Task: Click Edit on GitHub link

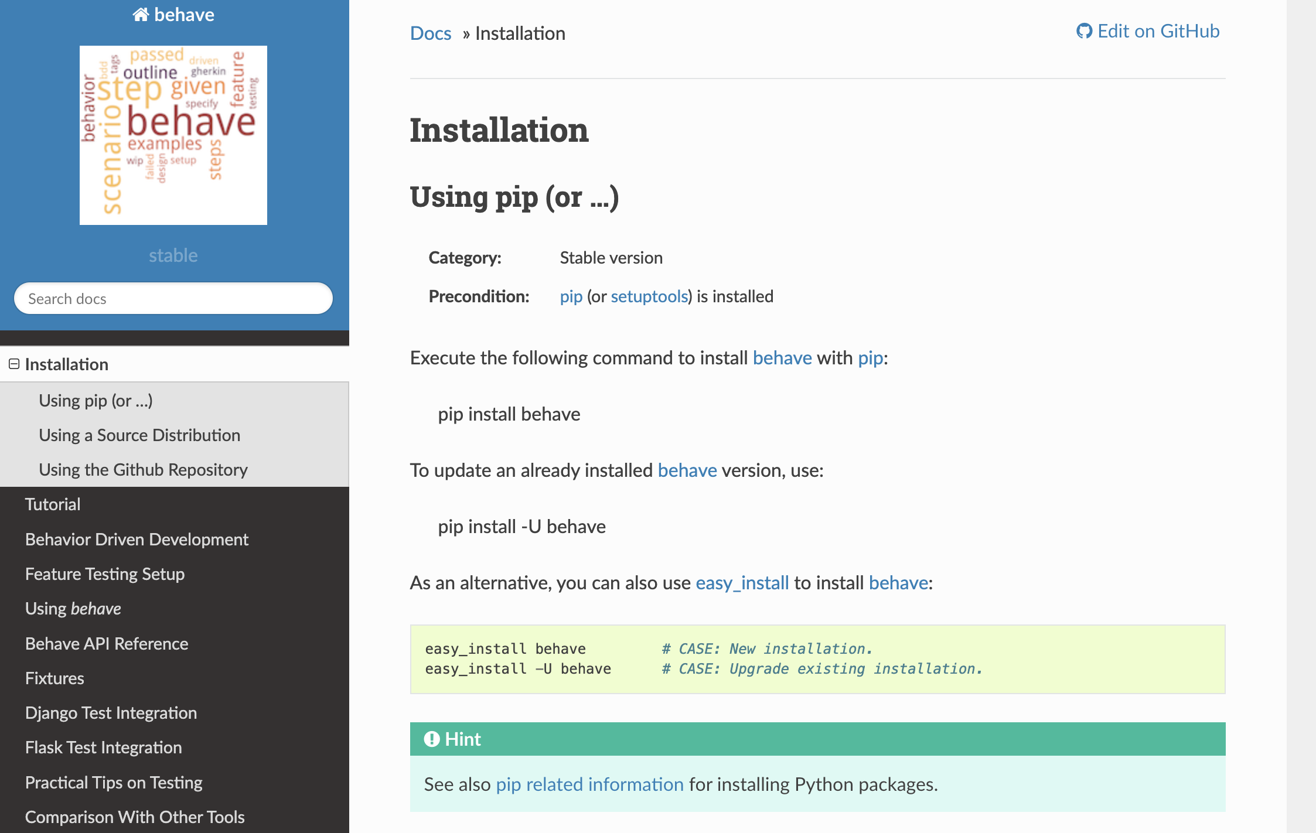Action: point(1158,31)
